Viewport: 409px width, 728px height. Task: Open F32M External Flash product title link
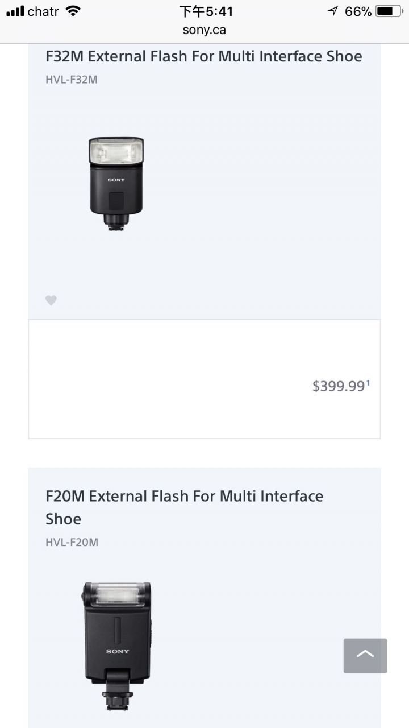[x=204, y=56]
